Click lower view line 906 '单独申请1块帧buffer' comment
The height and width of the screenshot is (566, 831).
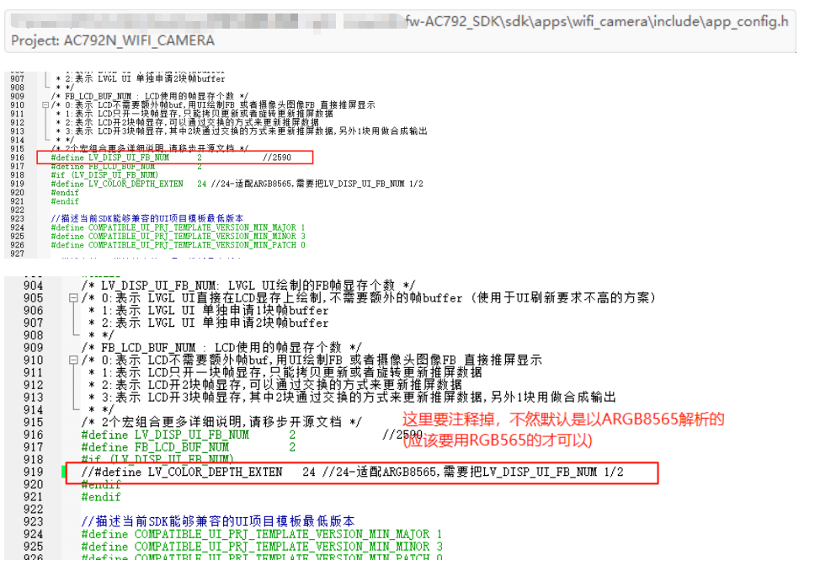click(x=209, y=311)
